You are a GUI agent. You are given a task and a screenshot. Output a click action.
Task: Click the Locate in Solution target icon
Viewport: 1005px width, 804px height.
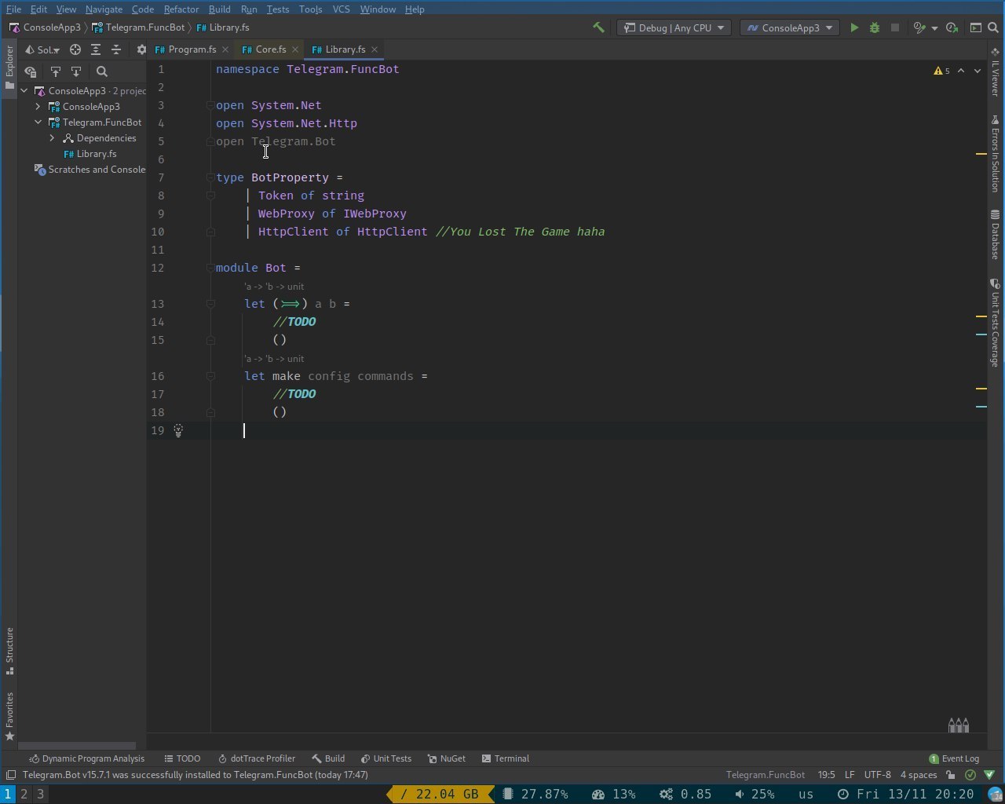(75, 49)
